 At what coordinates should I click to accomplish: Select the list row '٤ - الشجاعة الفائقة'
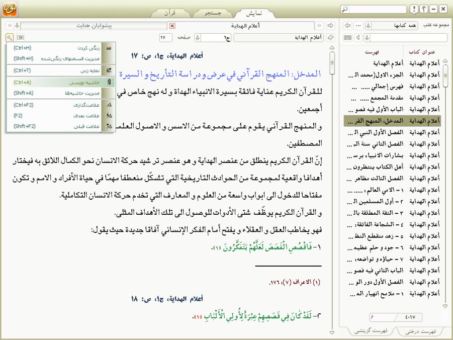392,225
